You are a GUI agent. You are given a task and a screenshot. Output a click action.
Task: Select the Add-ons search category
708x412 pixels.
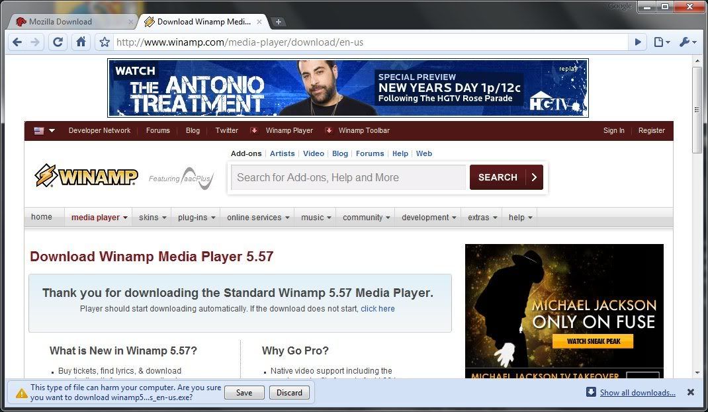246,153
